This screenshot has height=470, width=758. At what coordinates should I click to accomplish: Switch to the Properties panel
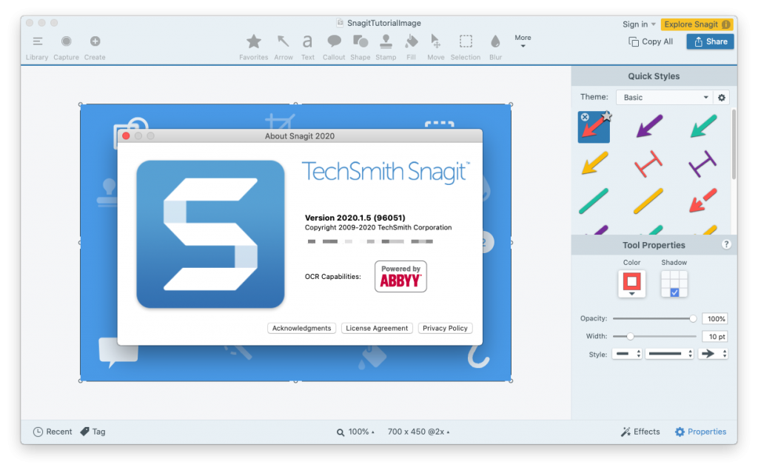[700, 432]
